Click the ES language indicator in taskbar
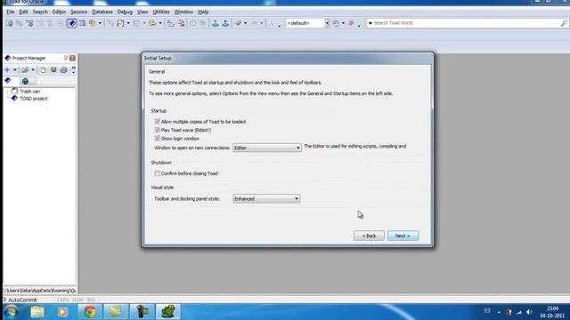 point(487,311)
